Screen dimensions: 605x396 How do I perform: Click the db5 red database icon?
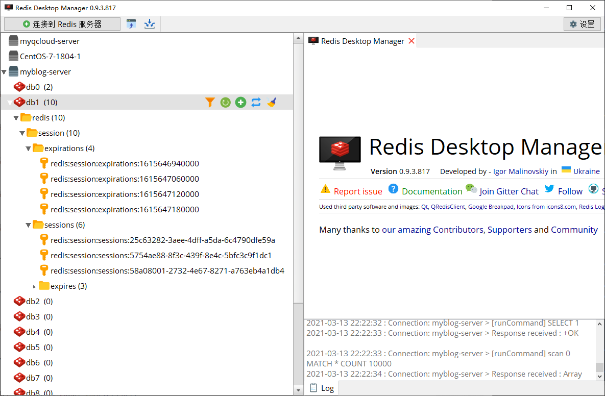point(19,347)
